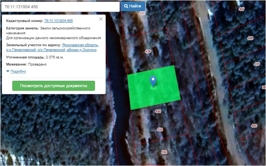266x166 pixels.
Task: Open the Ярославская область address link
Action: pyautogui.click(x=81, y=45)
